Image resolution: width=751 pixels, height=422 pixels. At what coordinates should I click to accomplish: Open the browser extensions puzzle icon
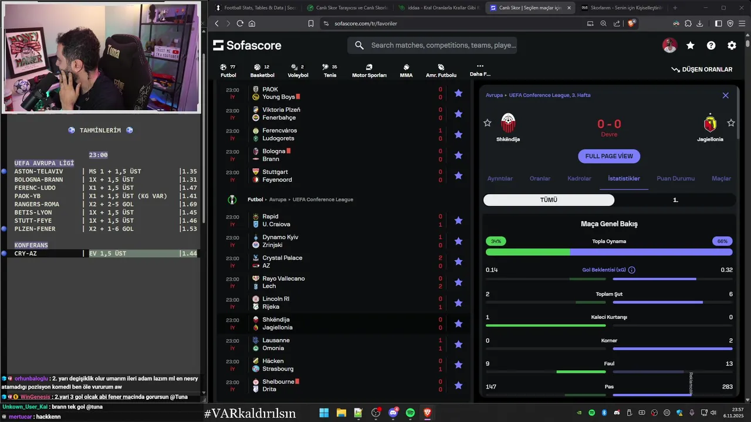(688, 23)
